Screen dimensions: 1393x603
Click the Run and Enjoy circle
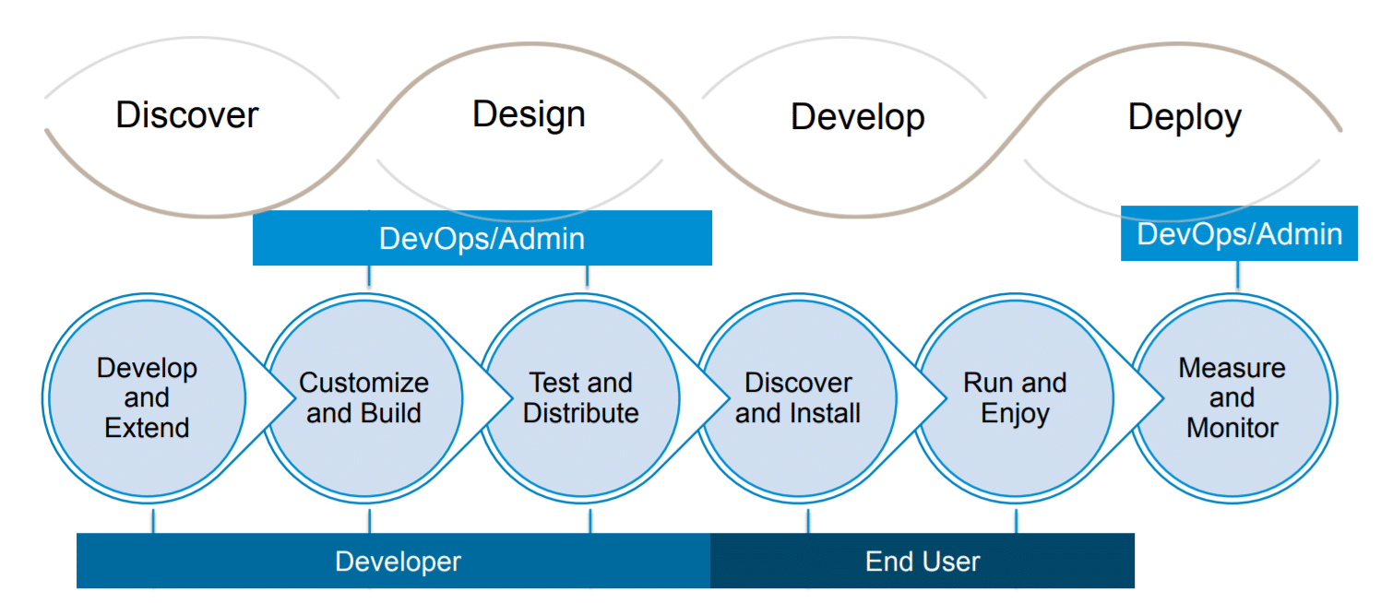(1015, 398)
